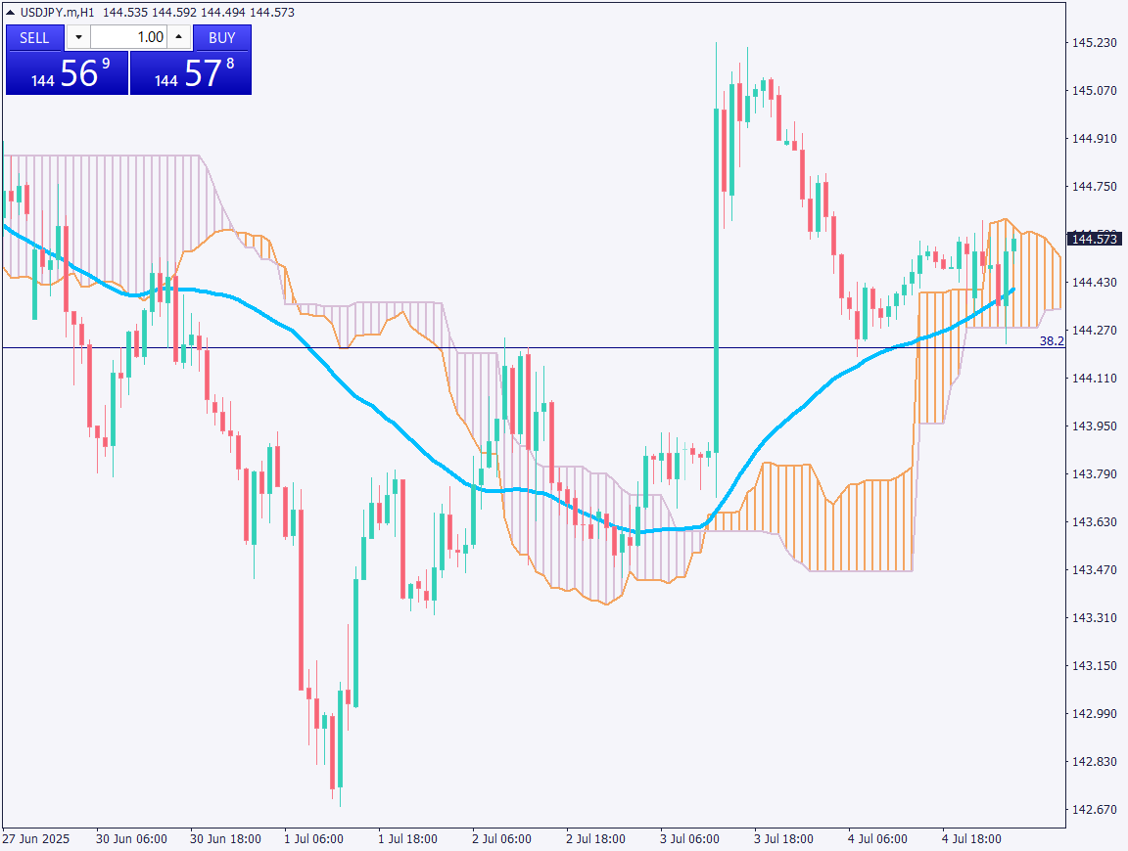Image resolution: width=1128 pixels, height=851 pixels.
Task: Click the 1.00 volume input field
Action: 129,37
